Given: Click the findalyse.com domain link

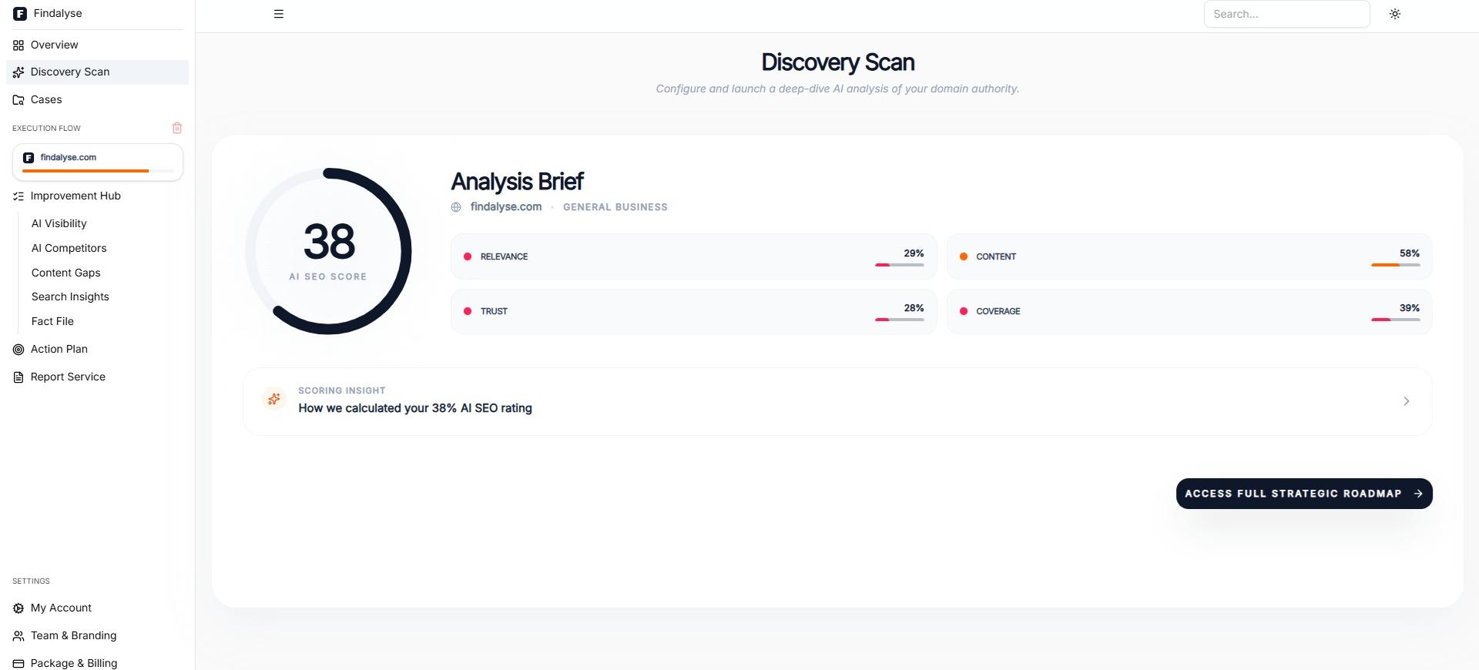Looking at the screenshot, I should [506, 206].
